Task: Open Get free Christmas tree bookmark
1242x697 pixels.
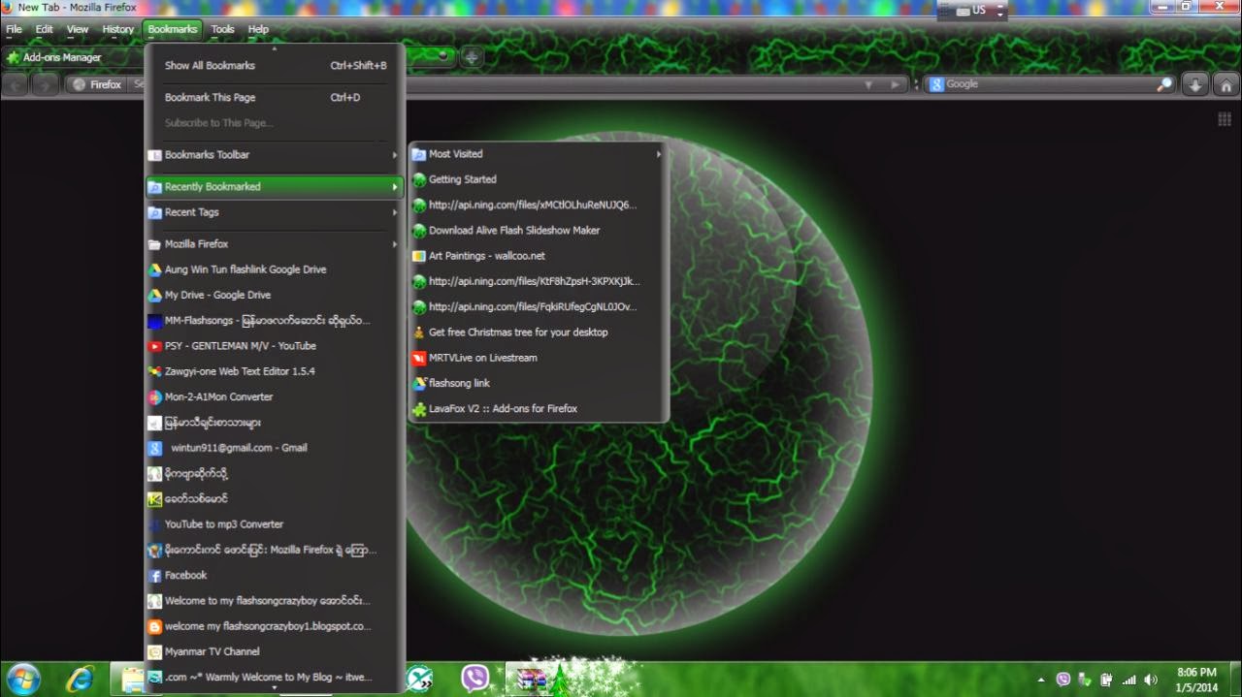Action: [x=538, y=333]
